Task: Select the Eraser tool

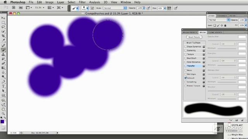Action: [x=3, y=63]
